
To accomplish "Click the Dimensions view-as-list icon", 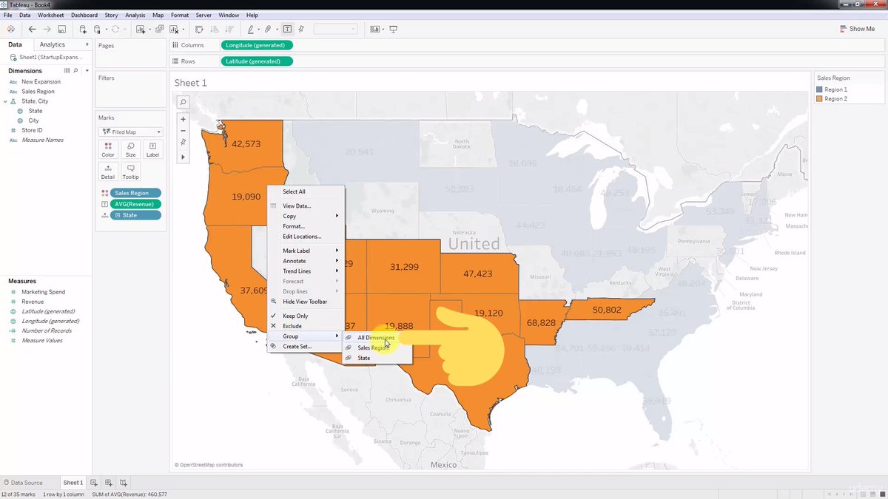I will 67,71.
